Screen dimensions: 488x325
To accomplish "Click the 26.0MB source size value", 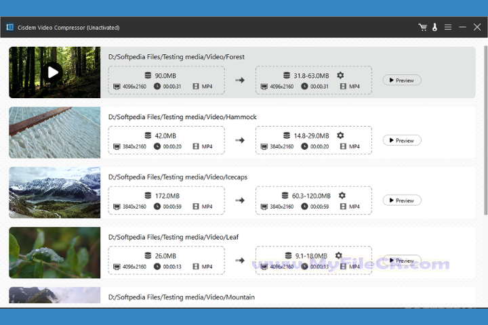I will 165,256.
